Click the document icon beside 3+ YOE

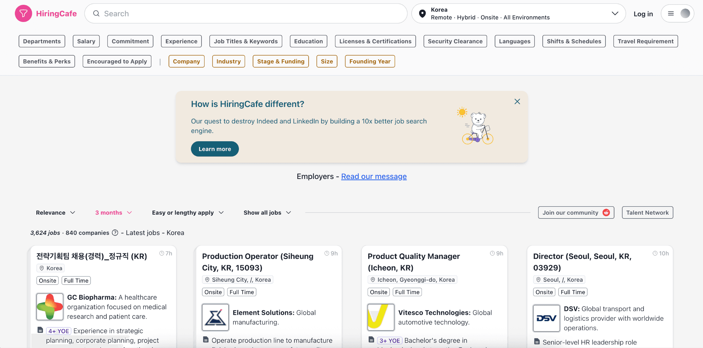(x=371, y=340)
